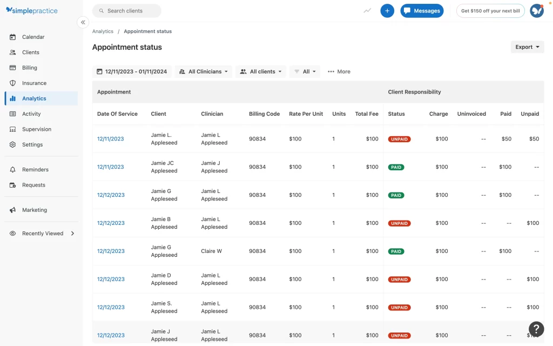
Task: Click the Calendar icon in the sidebar
Action: click(x=12, y=37)
